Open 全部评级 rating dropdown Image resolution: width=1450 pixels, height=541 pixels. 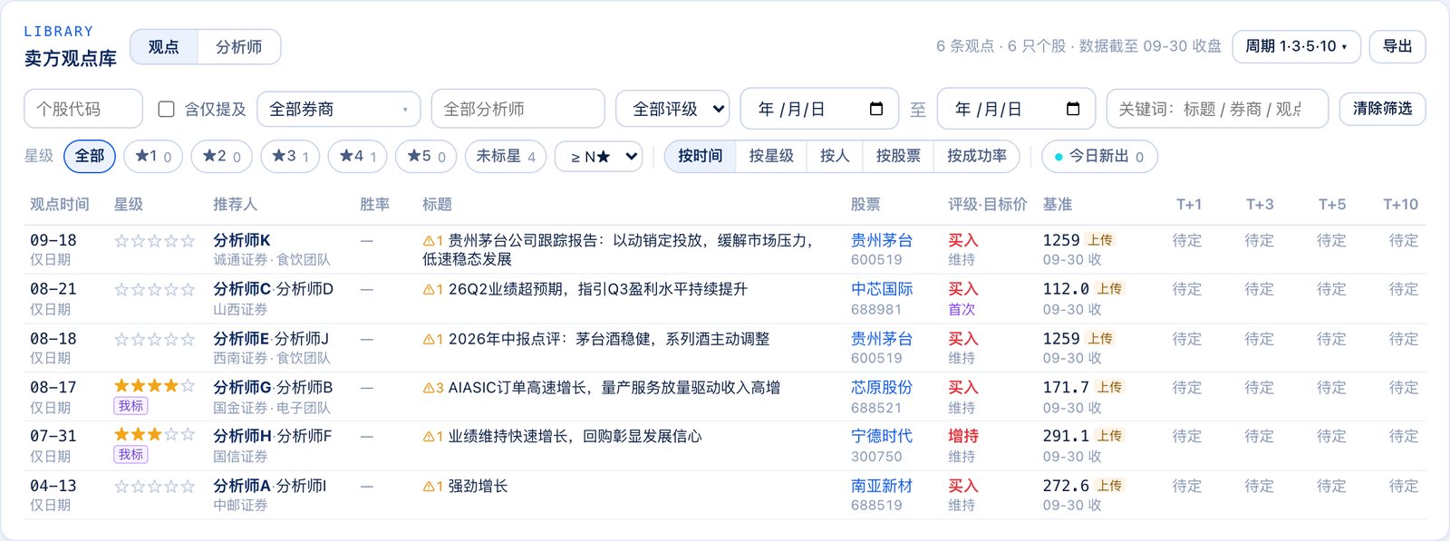point(672,109)
